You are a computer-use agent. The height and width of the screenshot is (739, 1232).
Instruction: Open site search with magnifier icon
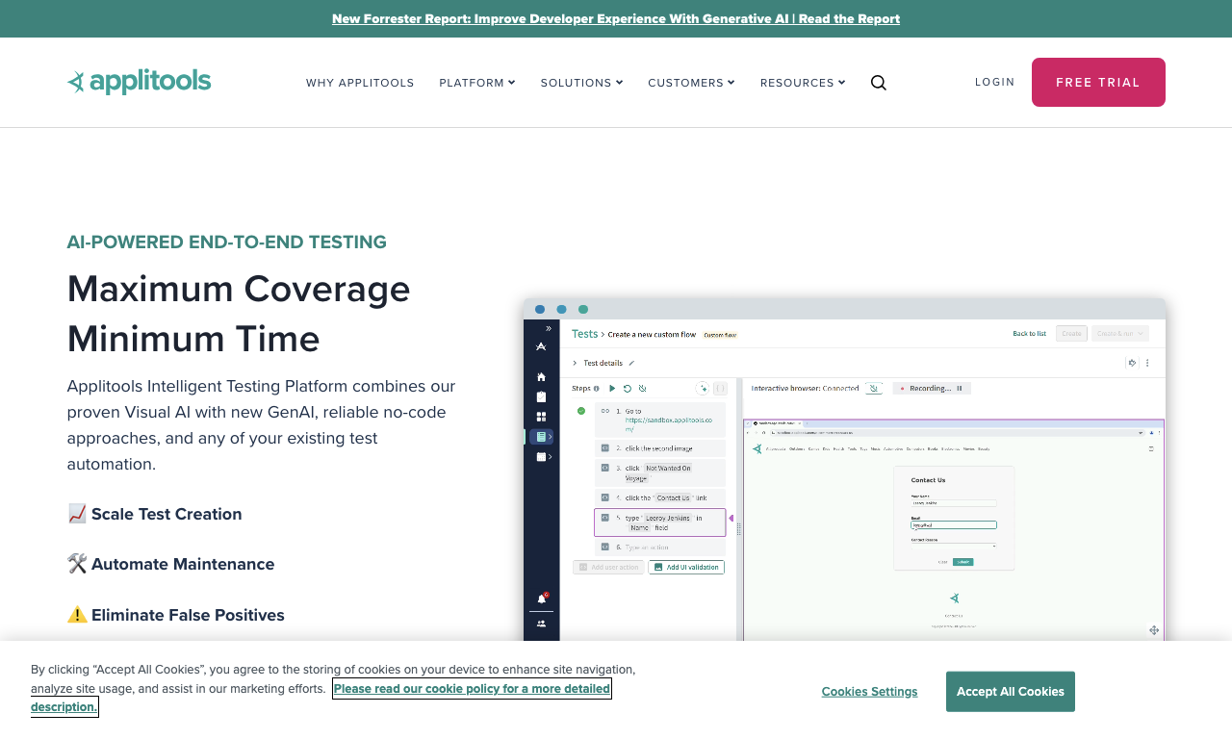tap(878, 83)
